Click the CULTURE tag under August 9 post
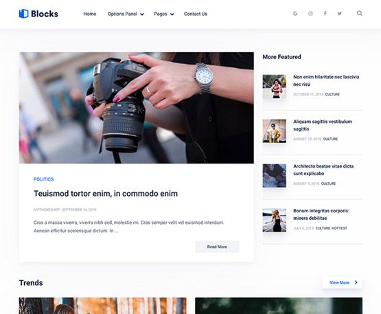381x314 pixels. 328,183
